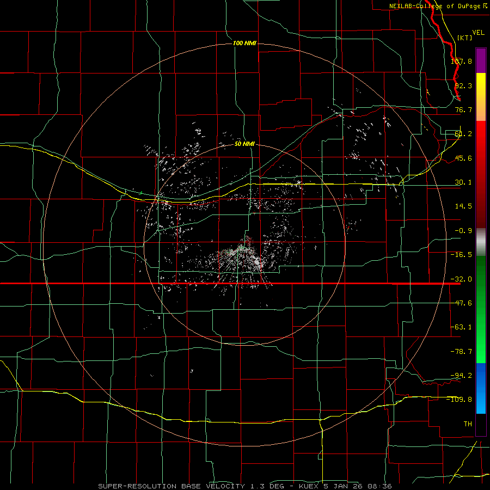Click the 61.2 velocity scale value

click(x=463, y=134)
